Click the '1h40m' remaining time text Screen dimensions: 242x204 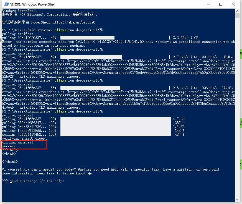(228, 57)
